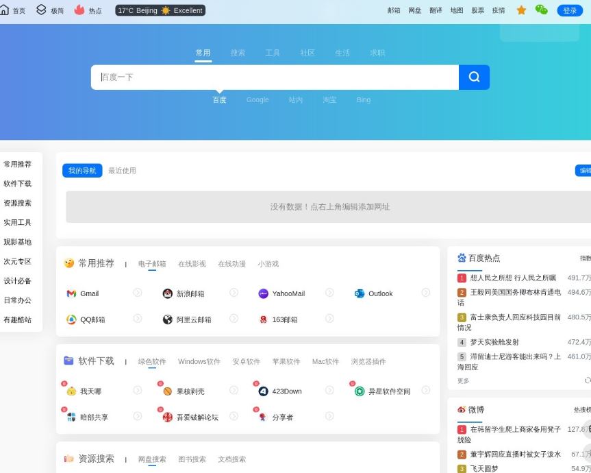Expand the arrow next to Gmail
Viewport: 591px width, 473px height.
[x=137, y=293]
